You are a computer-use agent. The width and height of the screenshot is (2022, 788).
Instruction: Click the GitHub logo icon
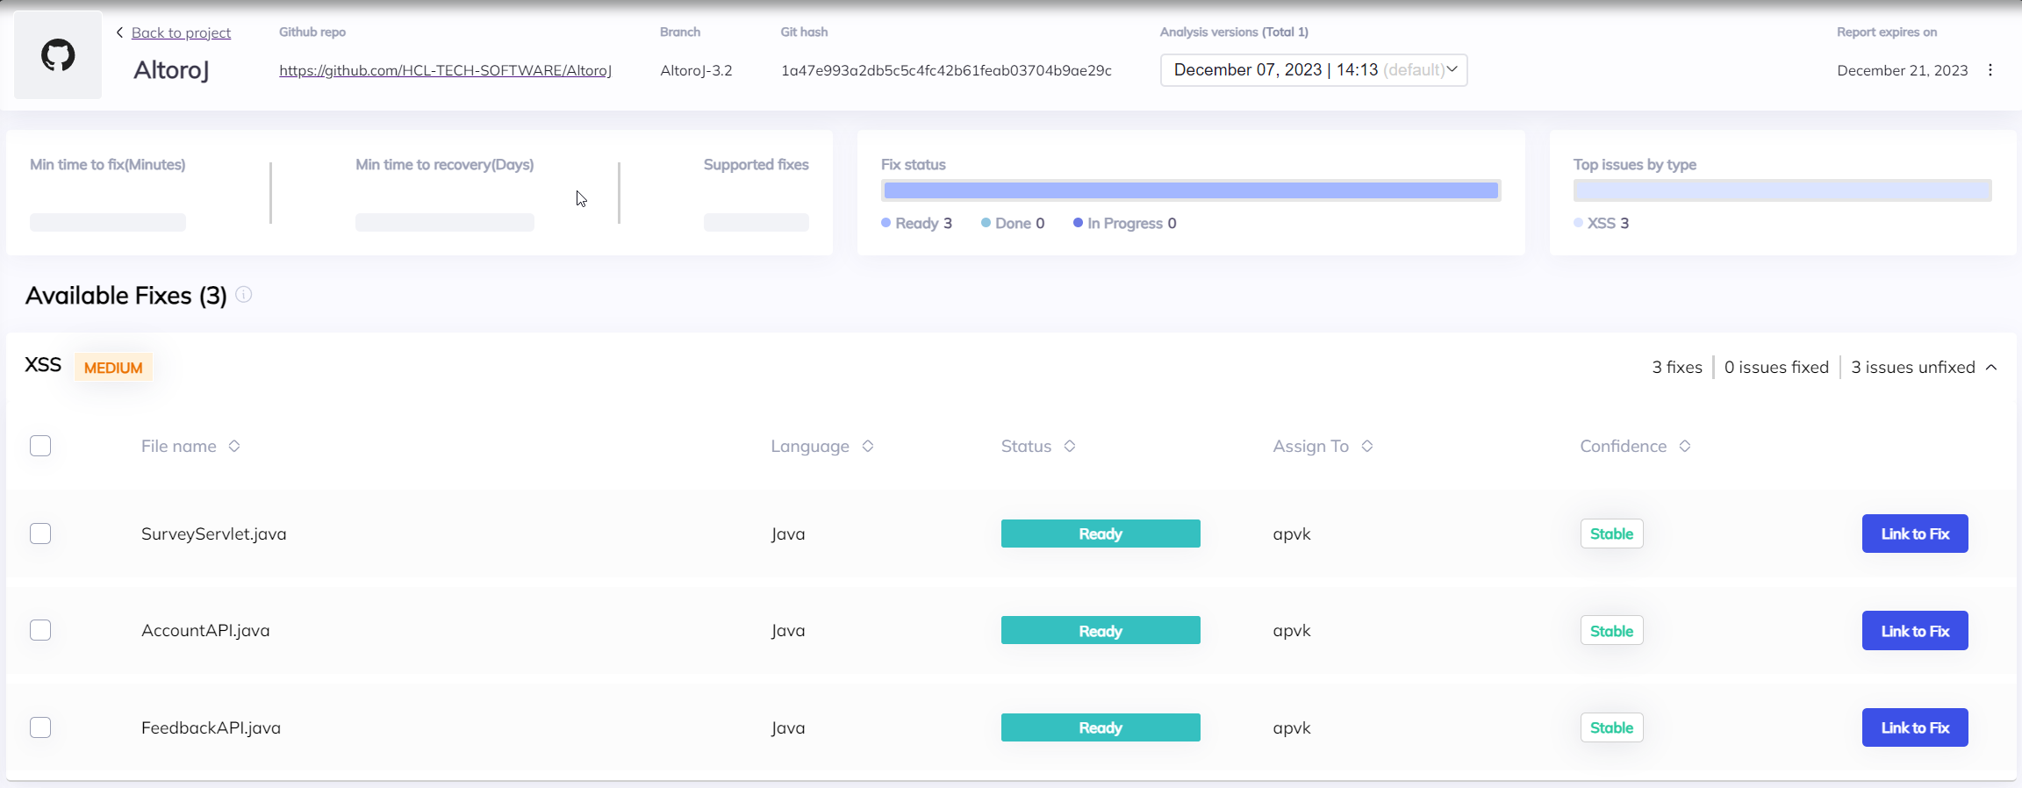coord(58,55)
